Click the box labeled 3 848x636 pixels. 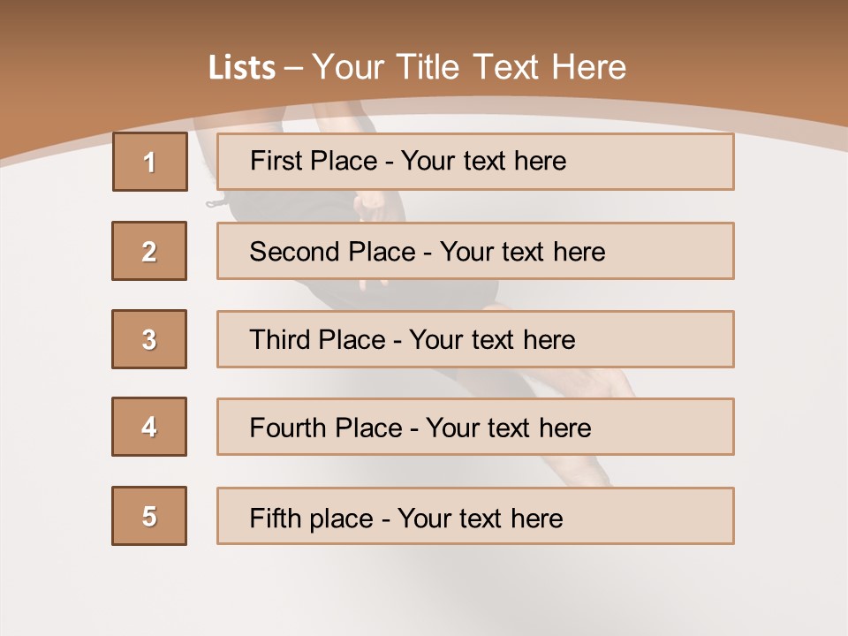pyautogui.click(x=149, y=339)
